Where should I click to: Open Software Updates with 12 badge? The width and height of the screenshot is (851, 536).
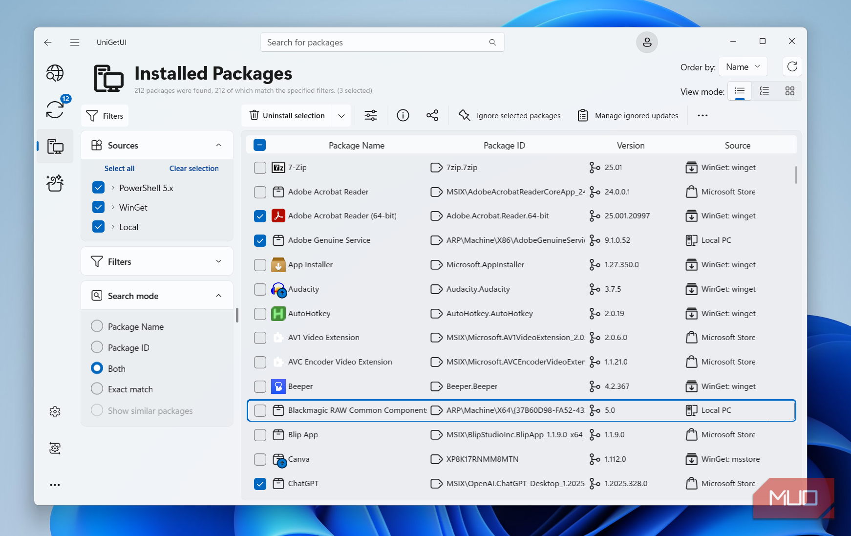pyautogui.click(x=55, y=109)
